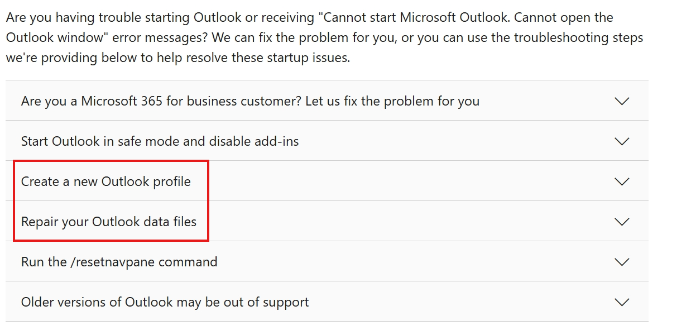Screen dimensions: 691x330
Task: Open 'Are you a Microsoft 365 for business customer?' heading
Action: pos(250,101)
